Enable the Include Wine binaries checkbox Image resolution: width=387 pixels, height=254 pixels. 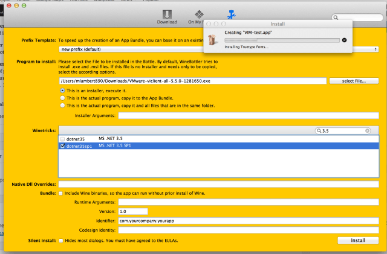point(60,194)
